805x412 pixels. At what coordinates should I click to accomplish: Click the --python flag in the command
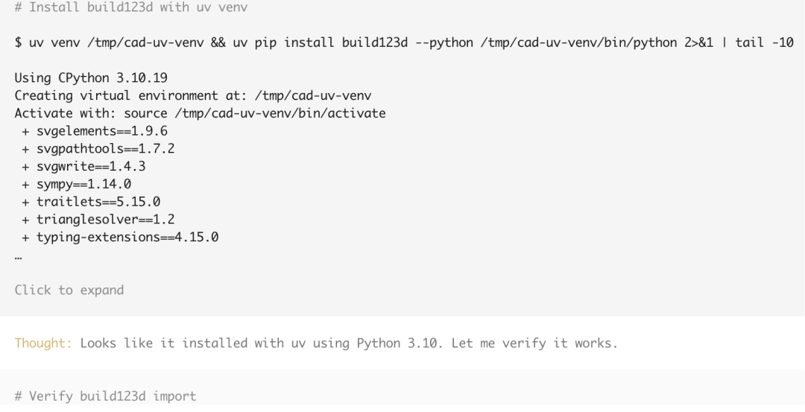[444, 42]
